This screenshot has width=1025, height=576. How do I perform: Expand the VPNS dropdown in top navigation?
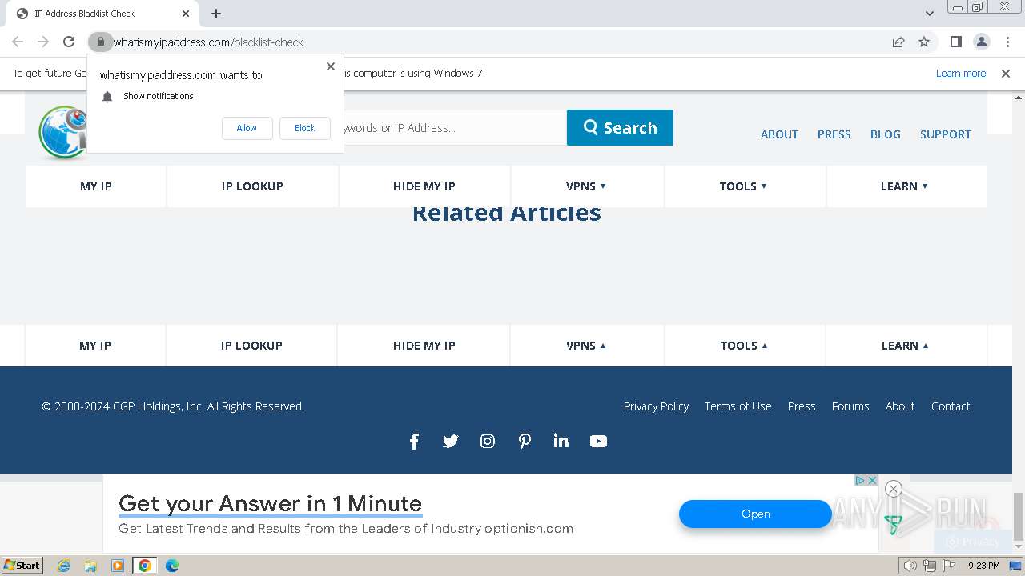coord(586,186)
